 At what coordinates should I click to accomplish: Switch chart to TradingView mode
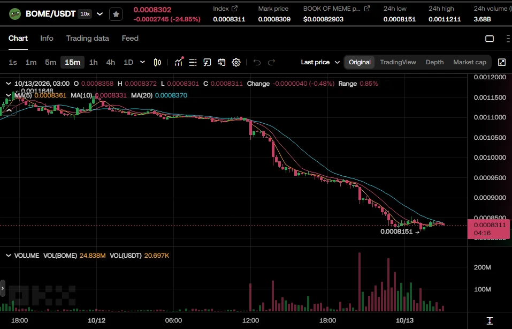(x=398, y=62)
